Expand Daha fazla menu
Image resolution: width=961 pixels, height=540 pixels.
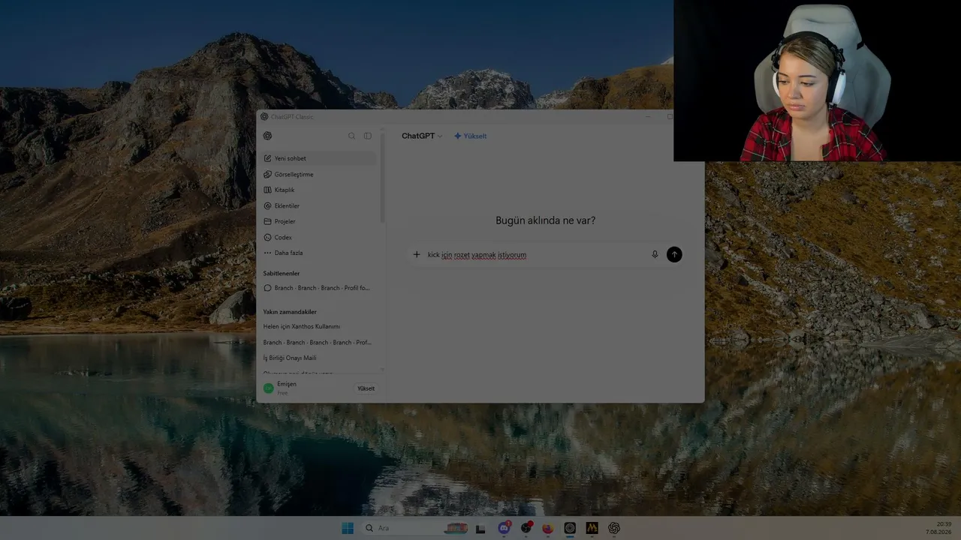pos(320,253)
